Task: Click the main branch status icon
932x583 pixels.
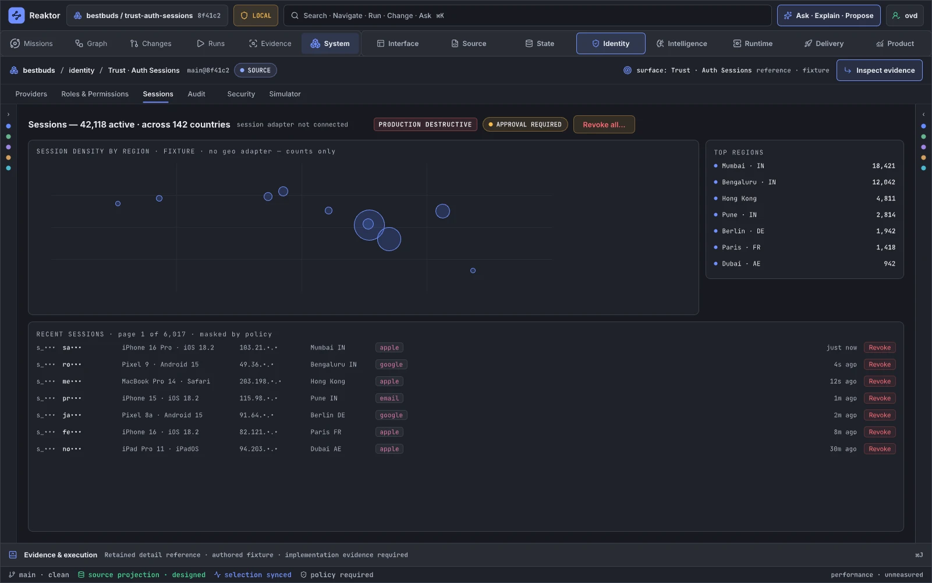Action: point(12,575)
